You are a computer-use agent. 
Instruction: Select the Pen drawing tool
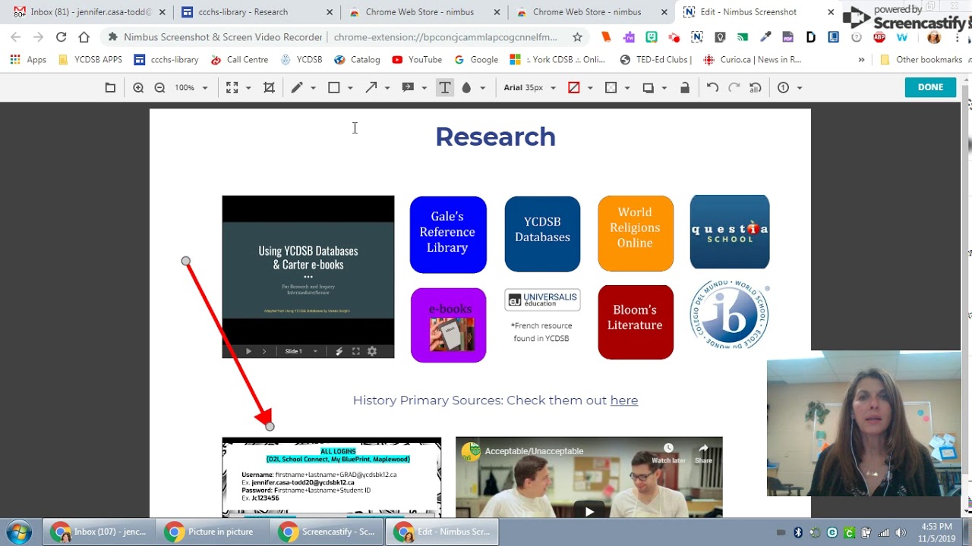[297, 88]
